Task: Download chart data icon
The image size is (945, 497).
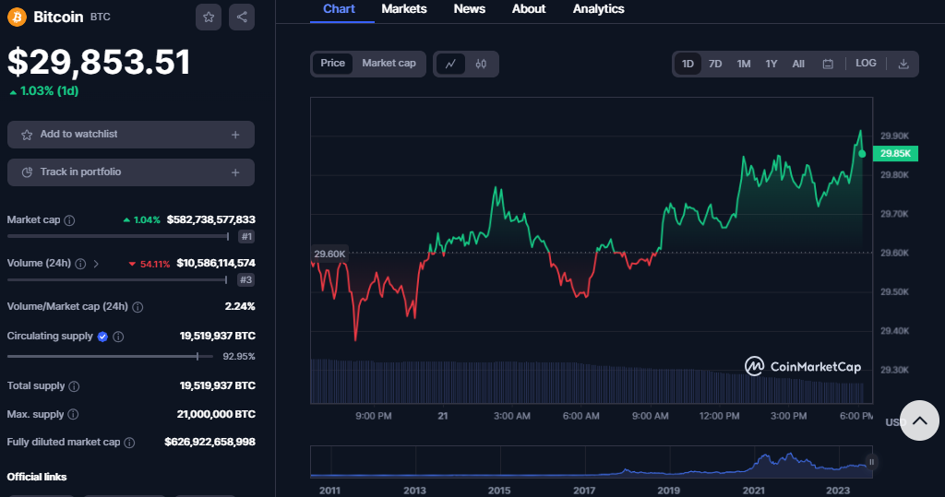Action: tap(903, 64)
